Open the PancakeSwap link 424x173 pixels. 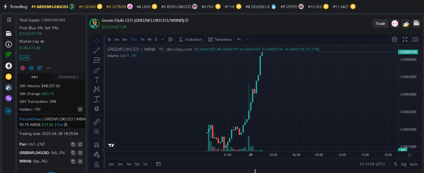30,119
